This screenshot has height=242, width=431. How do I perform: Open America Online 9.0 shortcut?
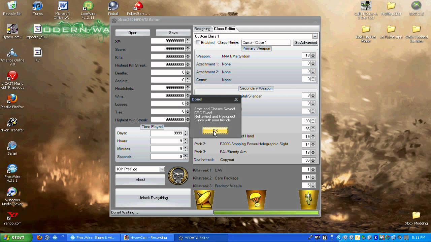coord(12,57)
